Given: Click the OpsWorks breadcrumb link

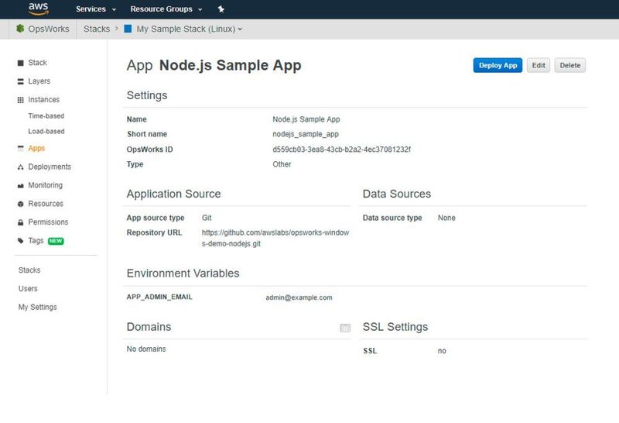Looking at the screenshot, I should [49, 29].
